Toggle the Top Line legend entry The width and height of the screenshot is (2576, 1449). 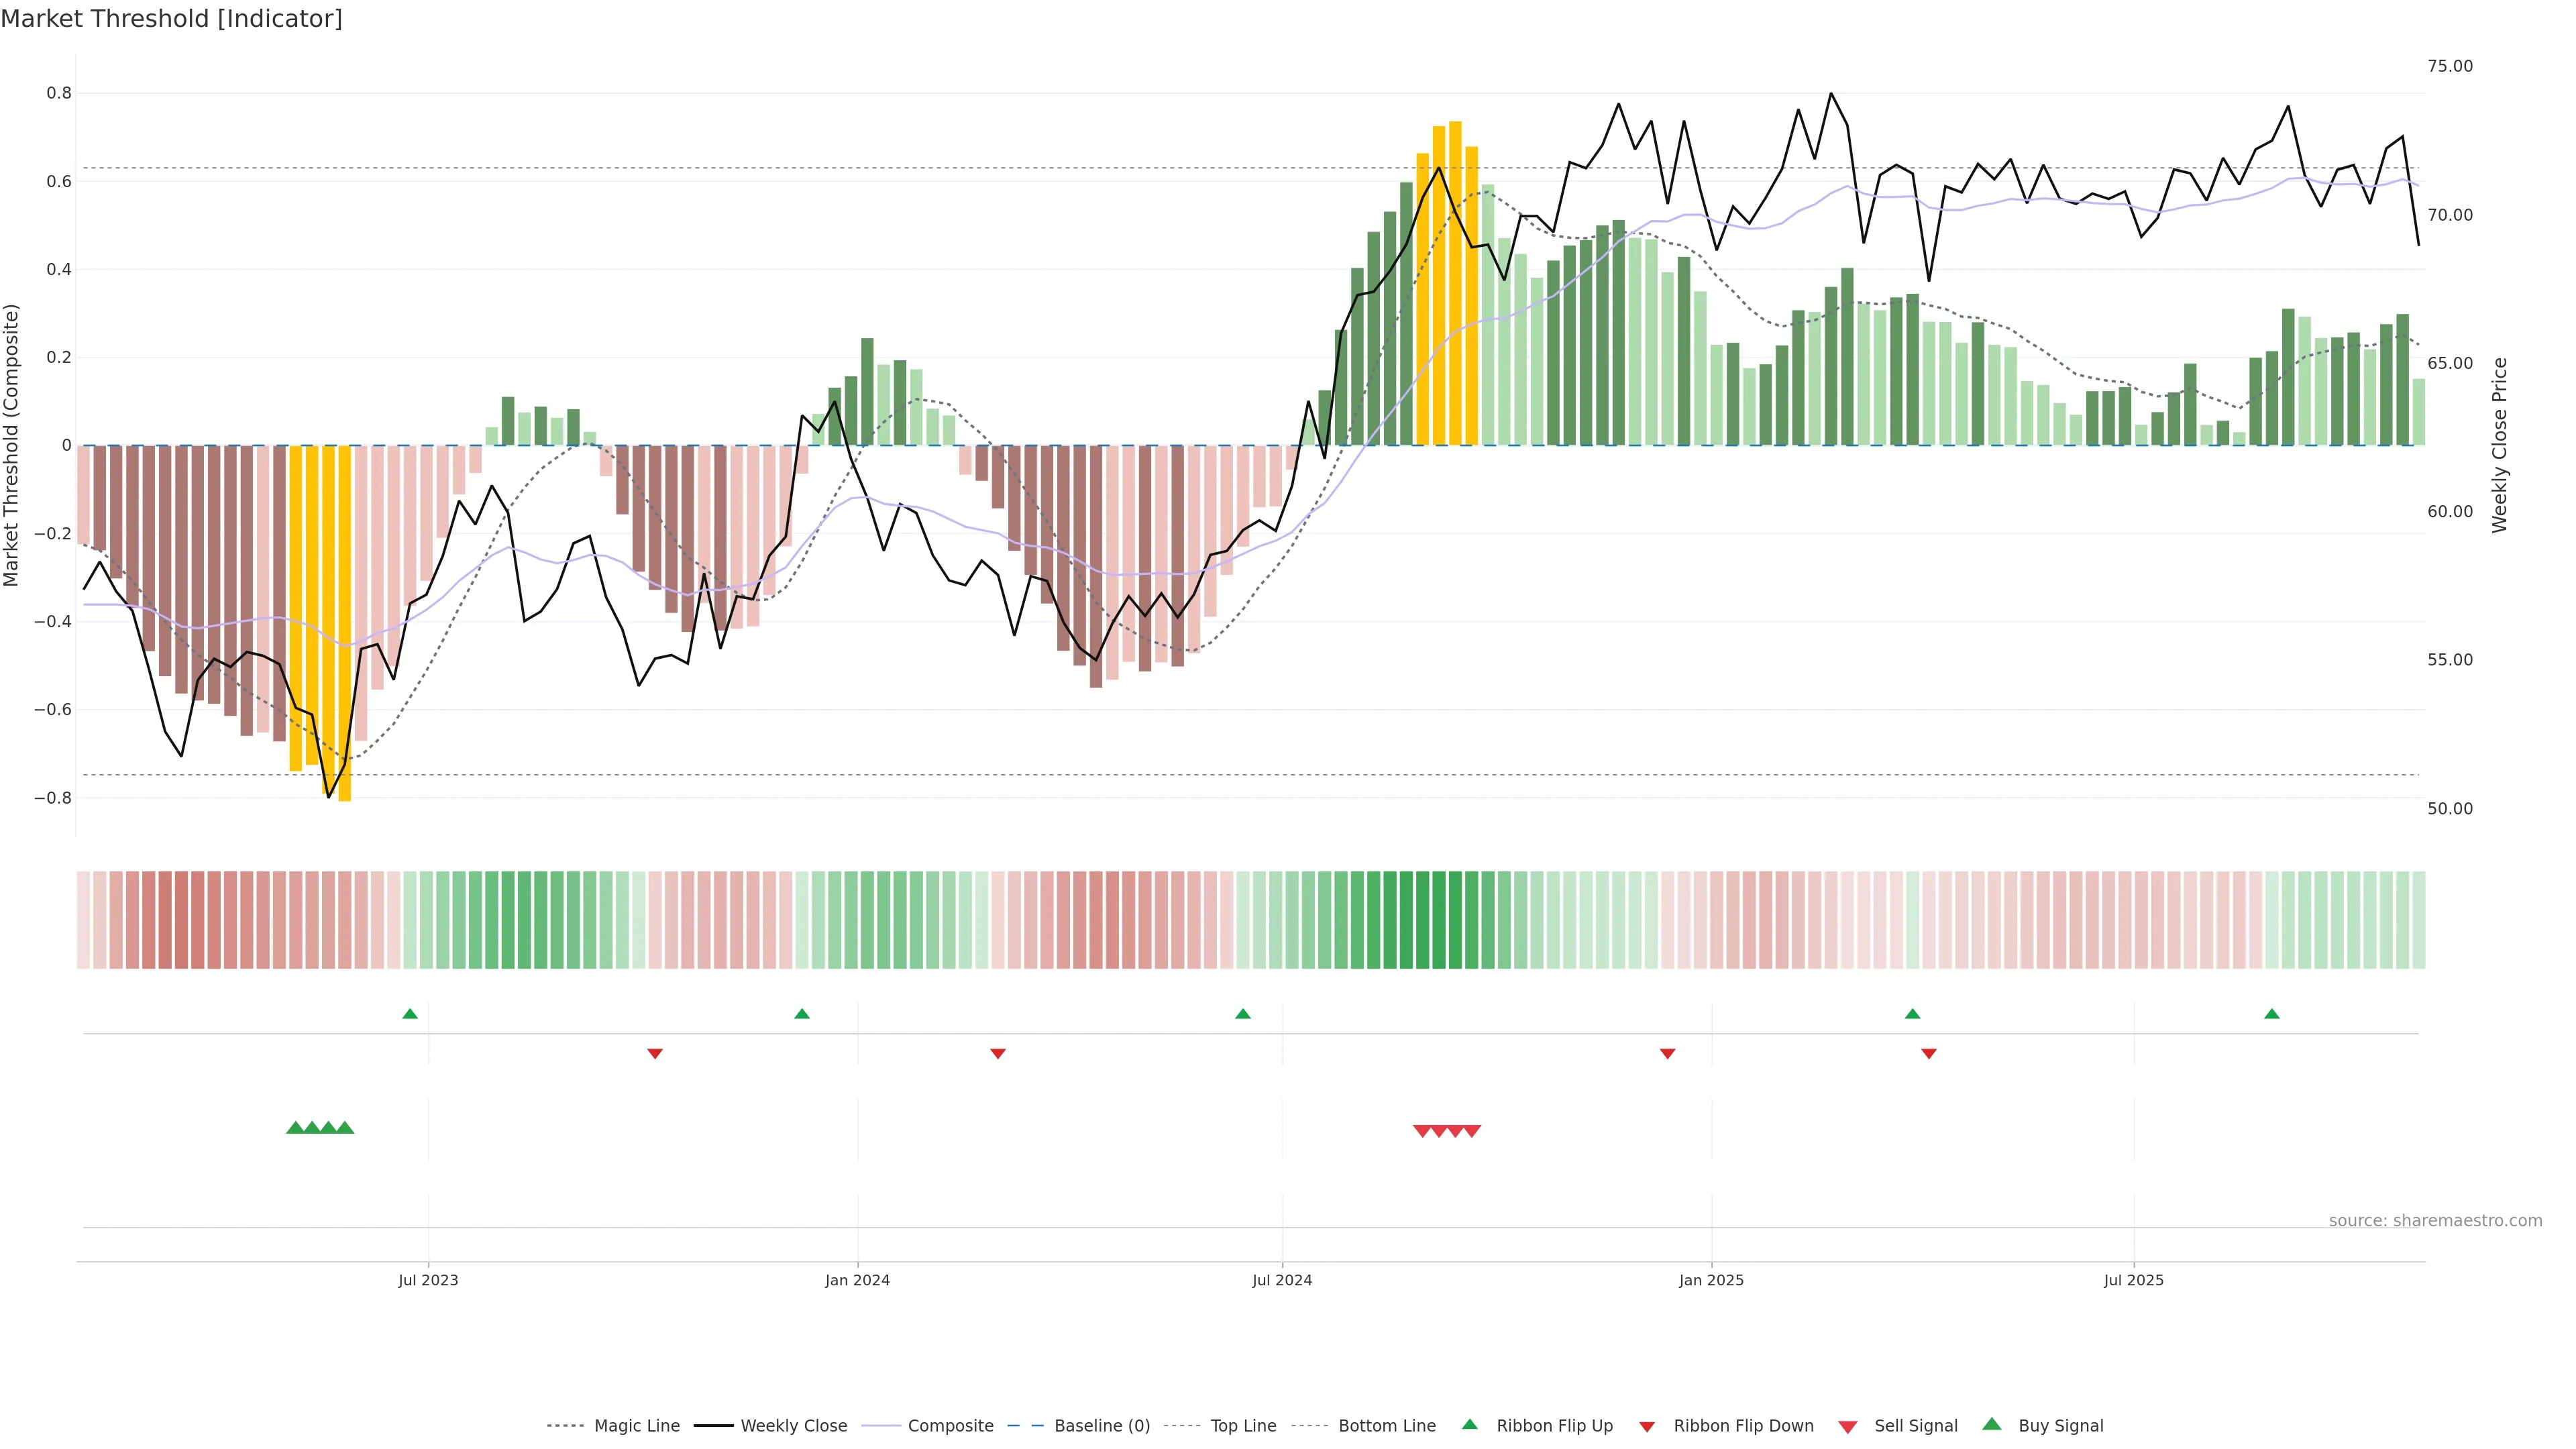1243,1426
